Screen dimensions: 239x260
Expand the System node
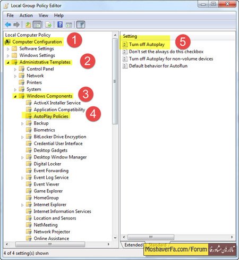point(15,90)
